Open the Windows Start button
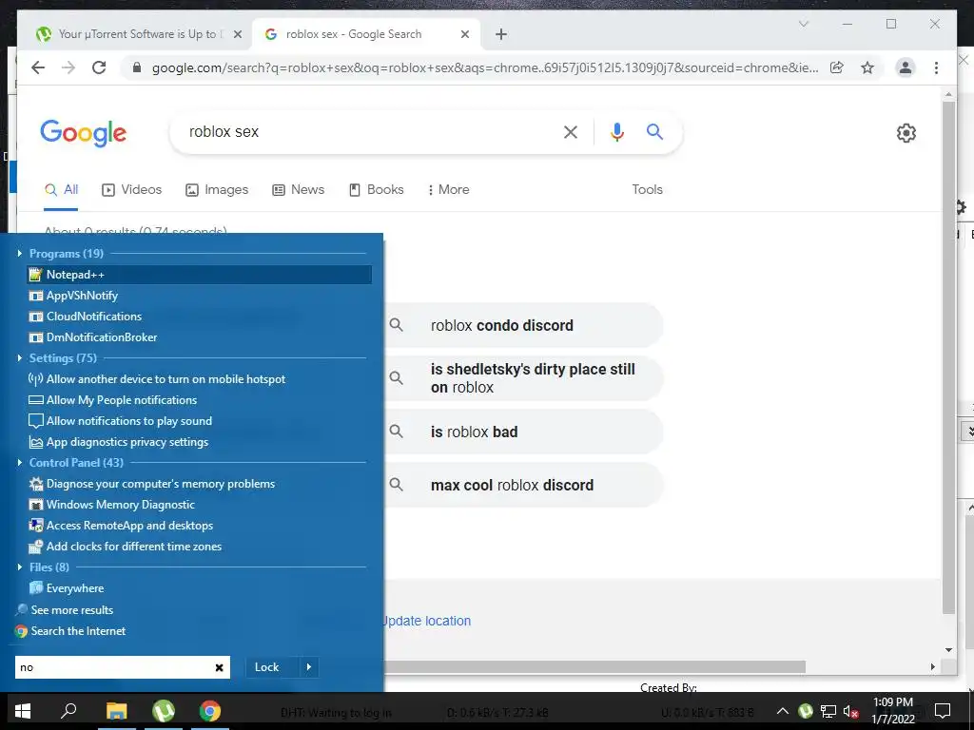The image size is (974, 730). 23,711
